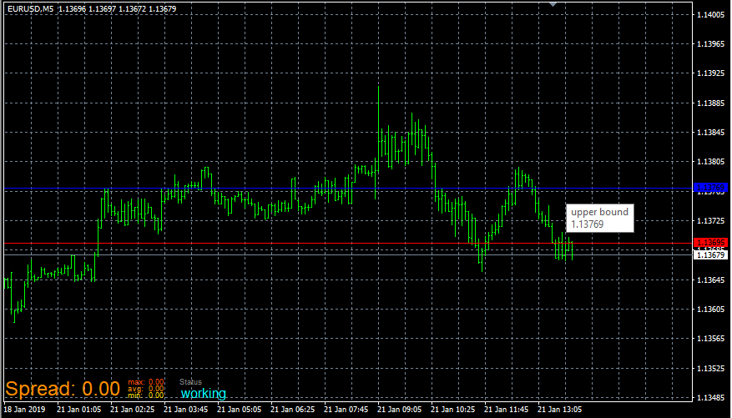Image resolution: width=732 pixels, height=418 pixels.
Task: Click the '21 Jan 11:45' time label
Action: pyautogui.click(x=507, y=409)
